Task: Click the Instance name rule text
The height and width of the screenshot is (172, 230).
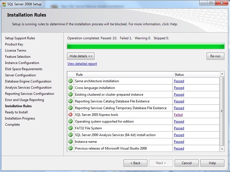Action: pos(86,141)
